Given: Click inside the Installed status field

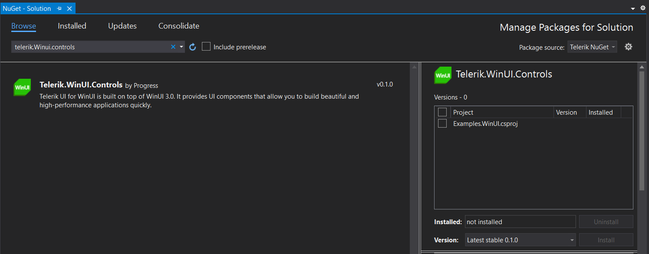Looking at the screenshot, I should [x=520, y=222].
